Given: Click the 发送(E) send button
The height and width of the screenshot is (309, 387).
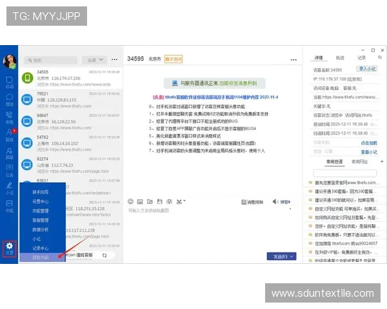Looking at the screenshot, I should (280, 256).
